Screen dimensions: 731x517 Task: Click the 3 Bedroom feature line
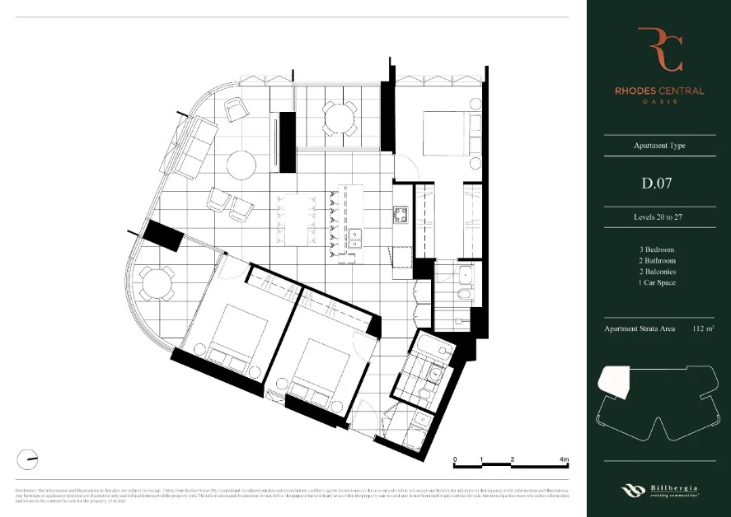[x=658, y=249]
